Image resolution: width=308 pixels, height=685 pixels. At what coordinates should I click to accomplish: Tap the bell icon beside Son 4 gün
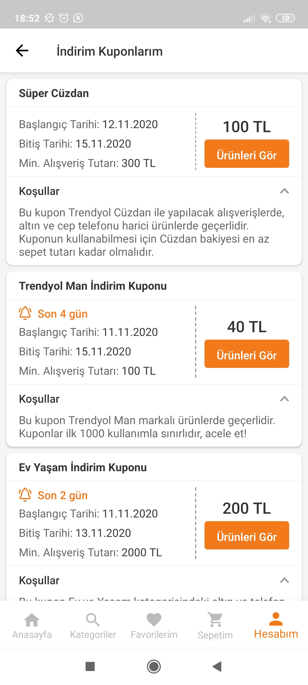25,313
